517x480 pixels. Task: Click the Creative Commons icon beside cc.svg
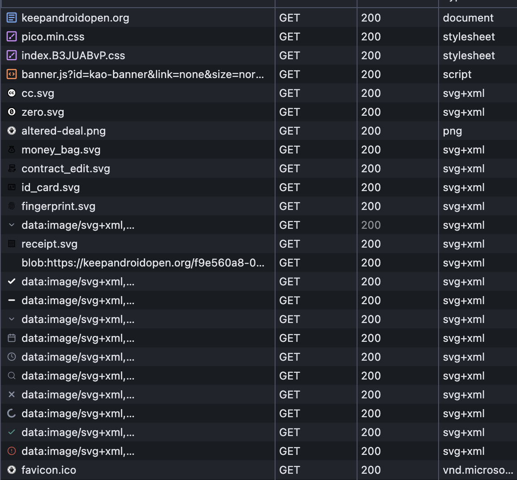pyautogui.click(x=12, y=93)
